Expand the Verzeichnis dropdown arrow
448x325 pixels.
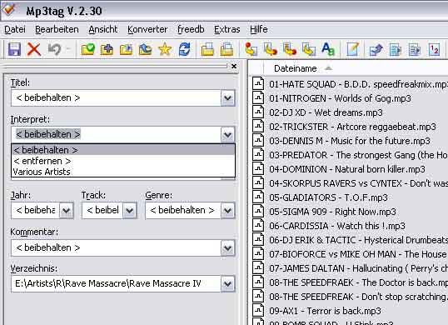(x=227, y=284)
